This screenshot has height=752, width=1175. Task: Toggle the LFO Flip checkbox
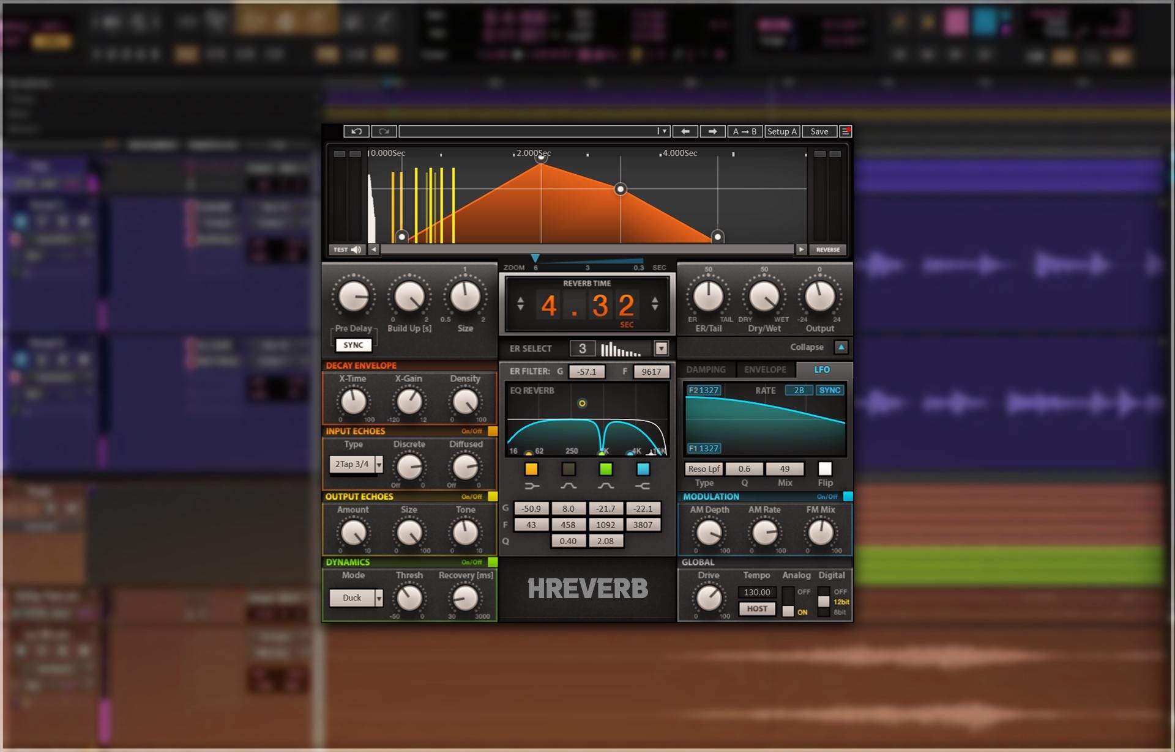(x=825, y=468)
